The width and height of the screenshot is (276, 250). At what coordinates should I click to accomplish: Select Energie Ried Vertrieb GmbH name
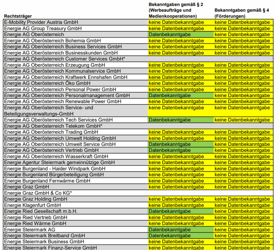click(36, 217)
